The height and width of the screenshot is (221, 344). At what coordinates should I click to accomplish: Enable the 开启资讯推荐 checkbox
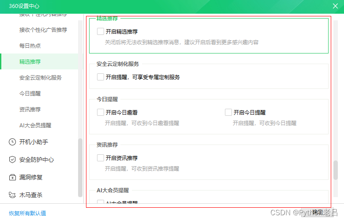(x=101, y=158)
